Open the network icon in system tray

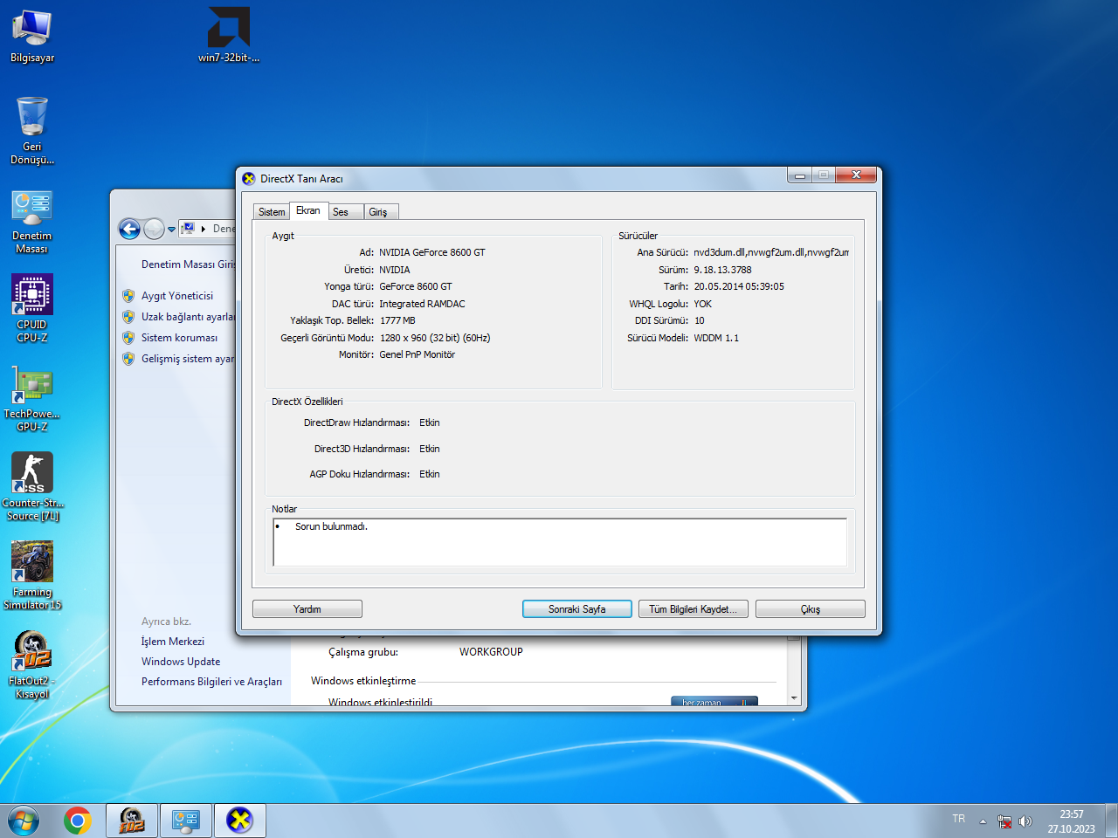coord(1004,821)
